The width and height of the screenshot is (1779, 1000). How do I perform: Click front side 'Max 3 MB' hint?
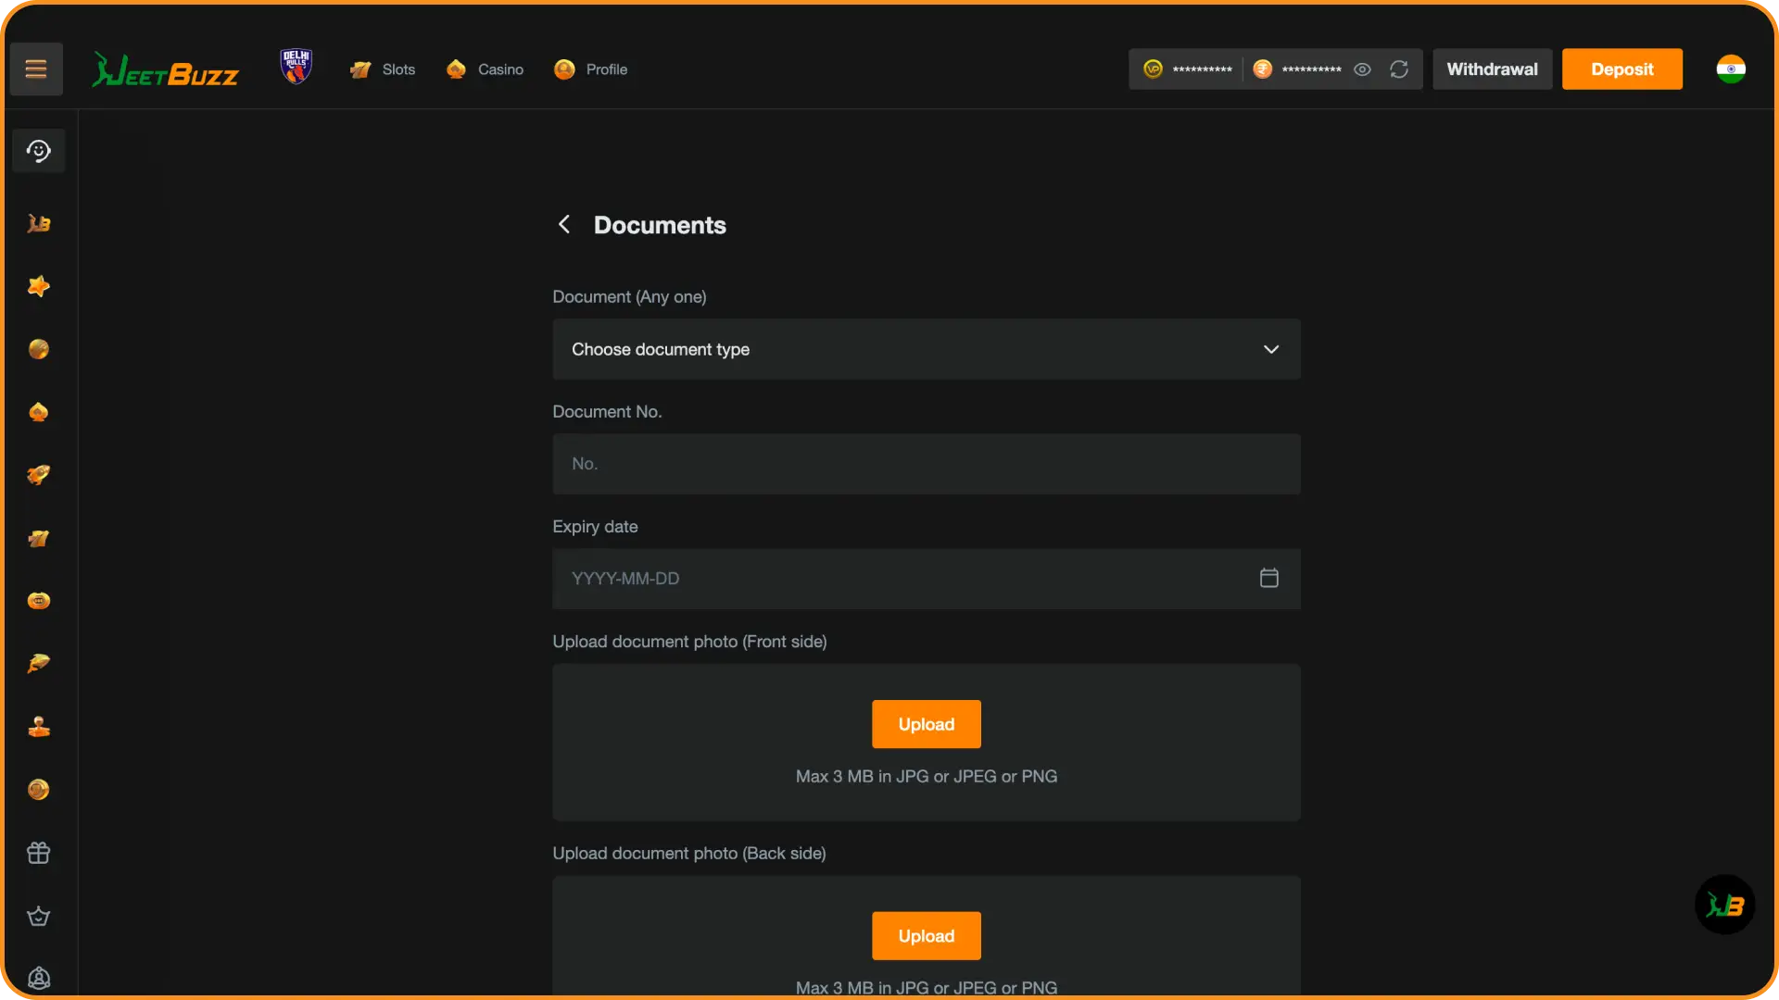click(927, 777)
